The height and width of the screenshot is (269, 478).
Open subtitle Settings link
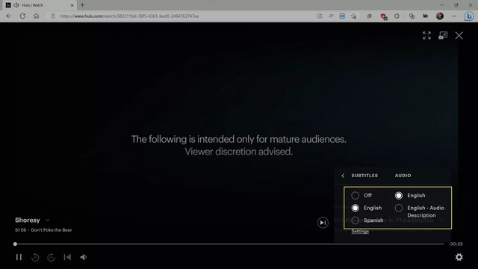pos(360,232)
